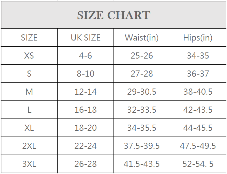Click the SIZE CHART title header
The image size is (227, 174).
[113, 15]
